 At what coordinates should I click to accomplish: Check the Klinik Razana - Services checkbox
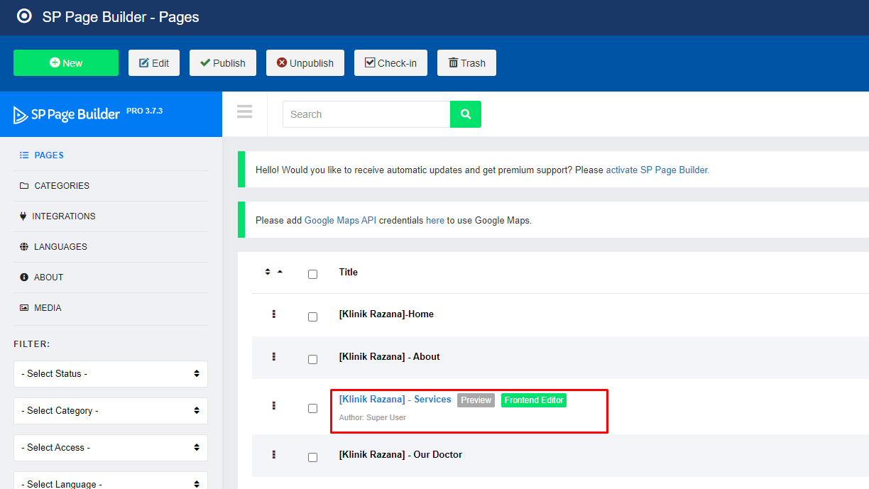coord(312,408)
